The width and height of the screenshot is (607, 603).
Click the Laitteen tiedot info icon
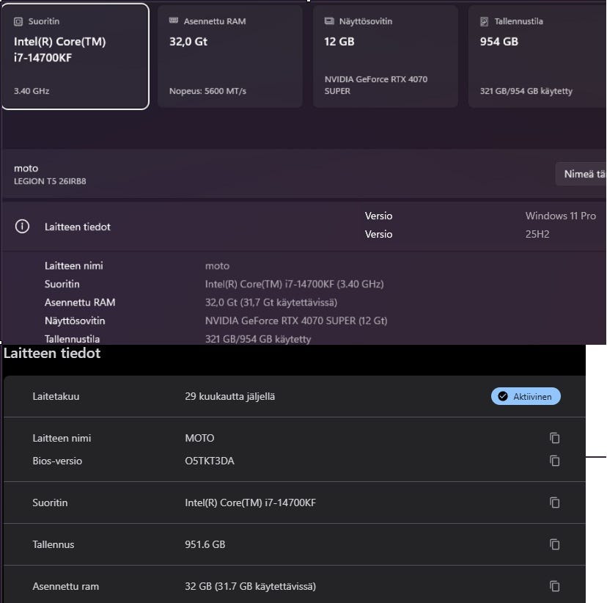pos(22,226)
